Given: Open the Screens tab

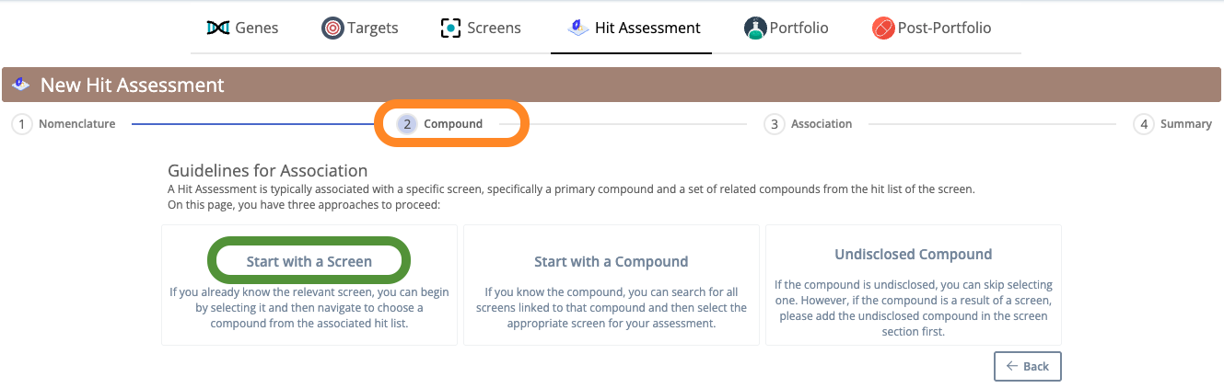Looking at the screenshot, I should (481, 28).
